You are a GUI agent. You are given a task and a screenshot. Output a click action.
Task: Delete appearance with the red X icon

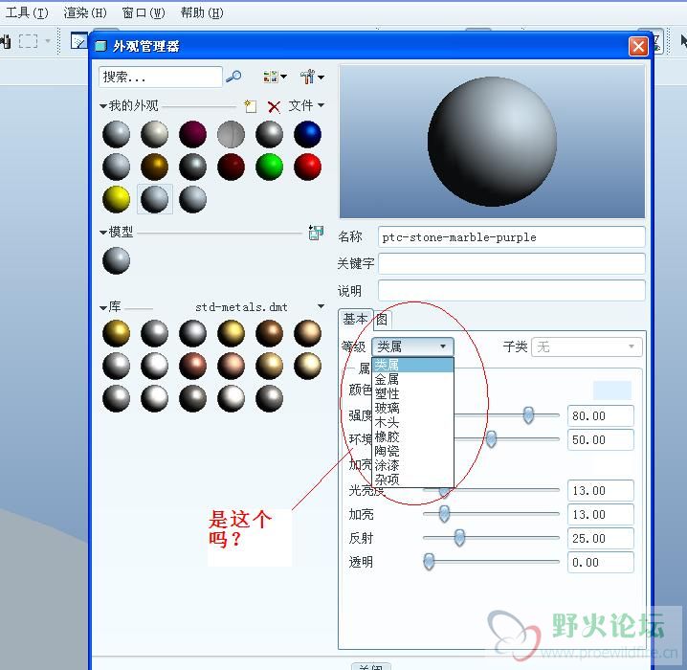pyautogui.click(x=274, y=106)
